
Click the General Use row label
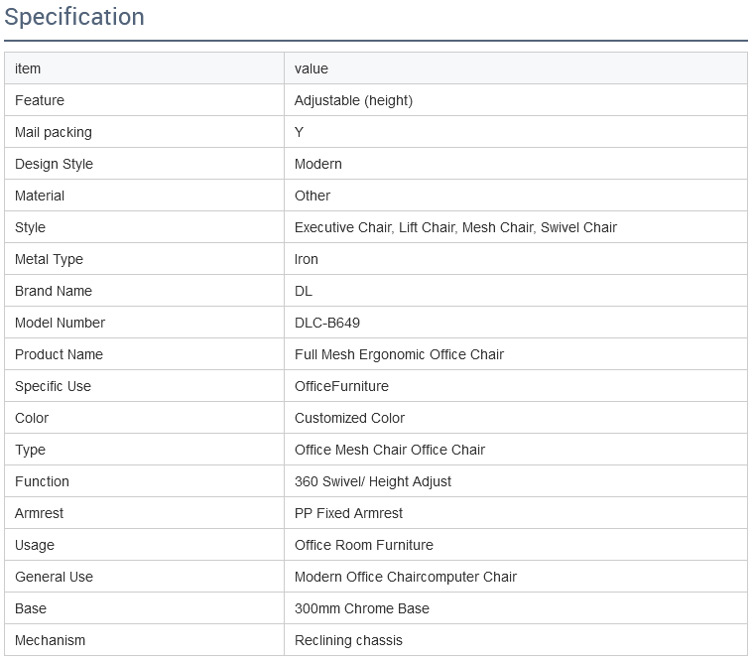[54, 577]
